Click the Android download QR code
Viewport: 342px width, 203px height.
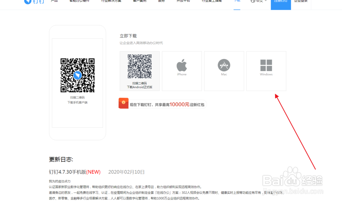click(140, 66)
